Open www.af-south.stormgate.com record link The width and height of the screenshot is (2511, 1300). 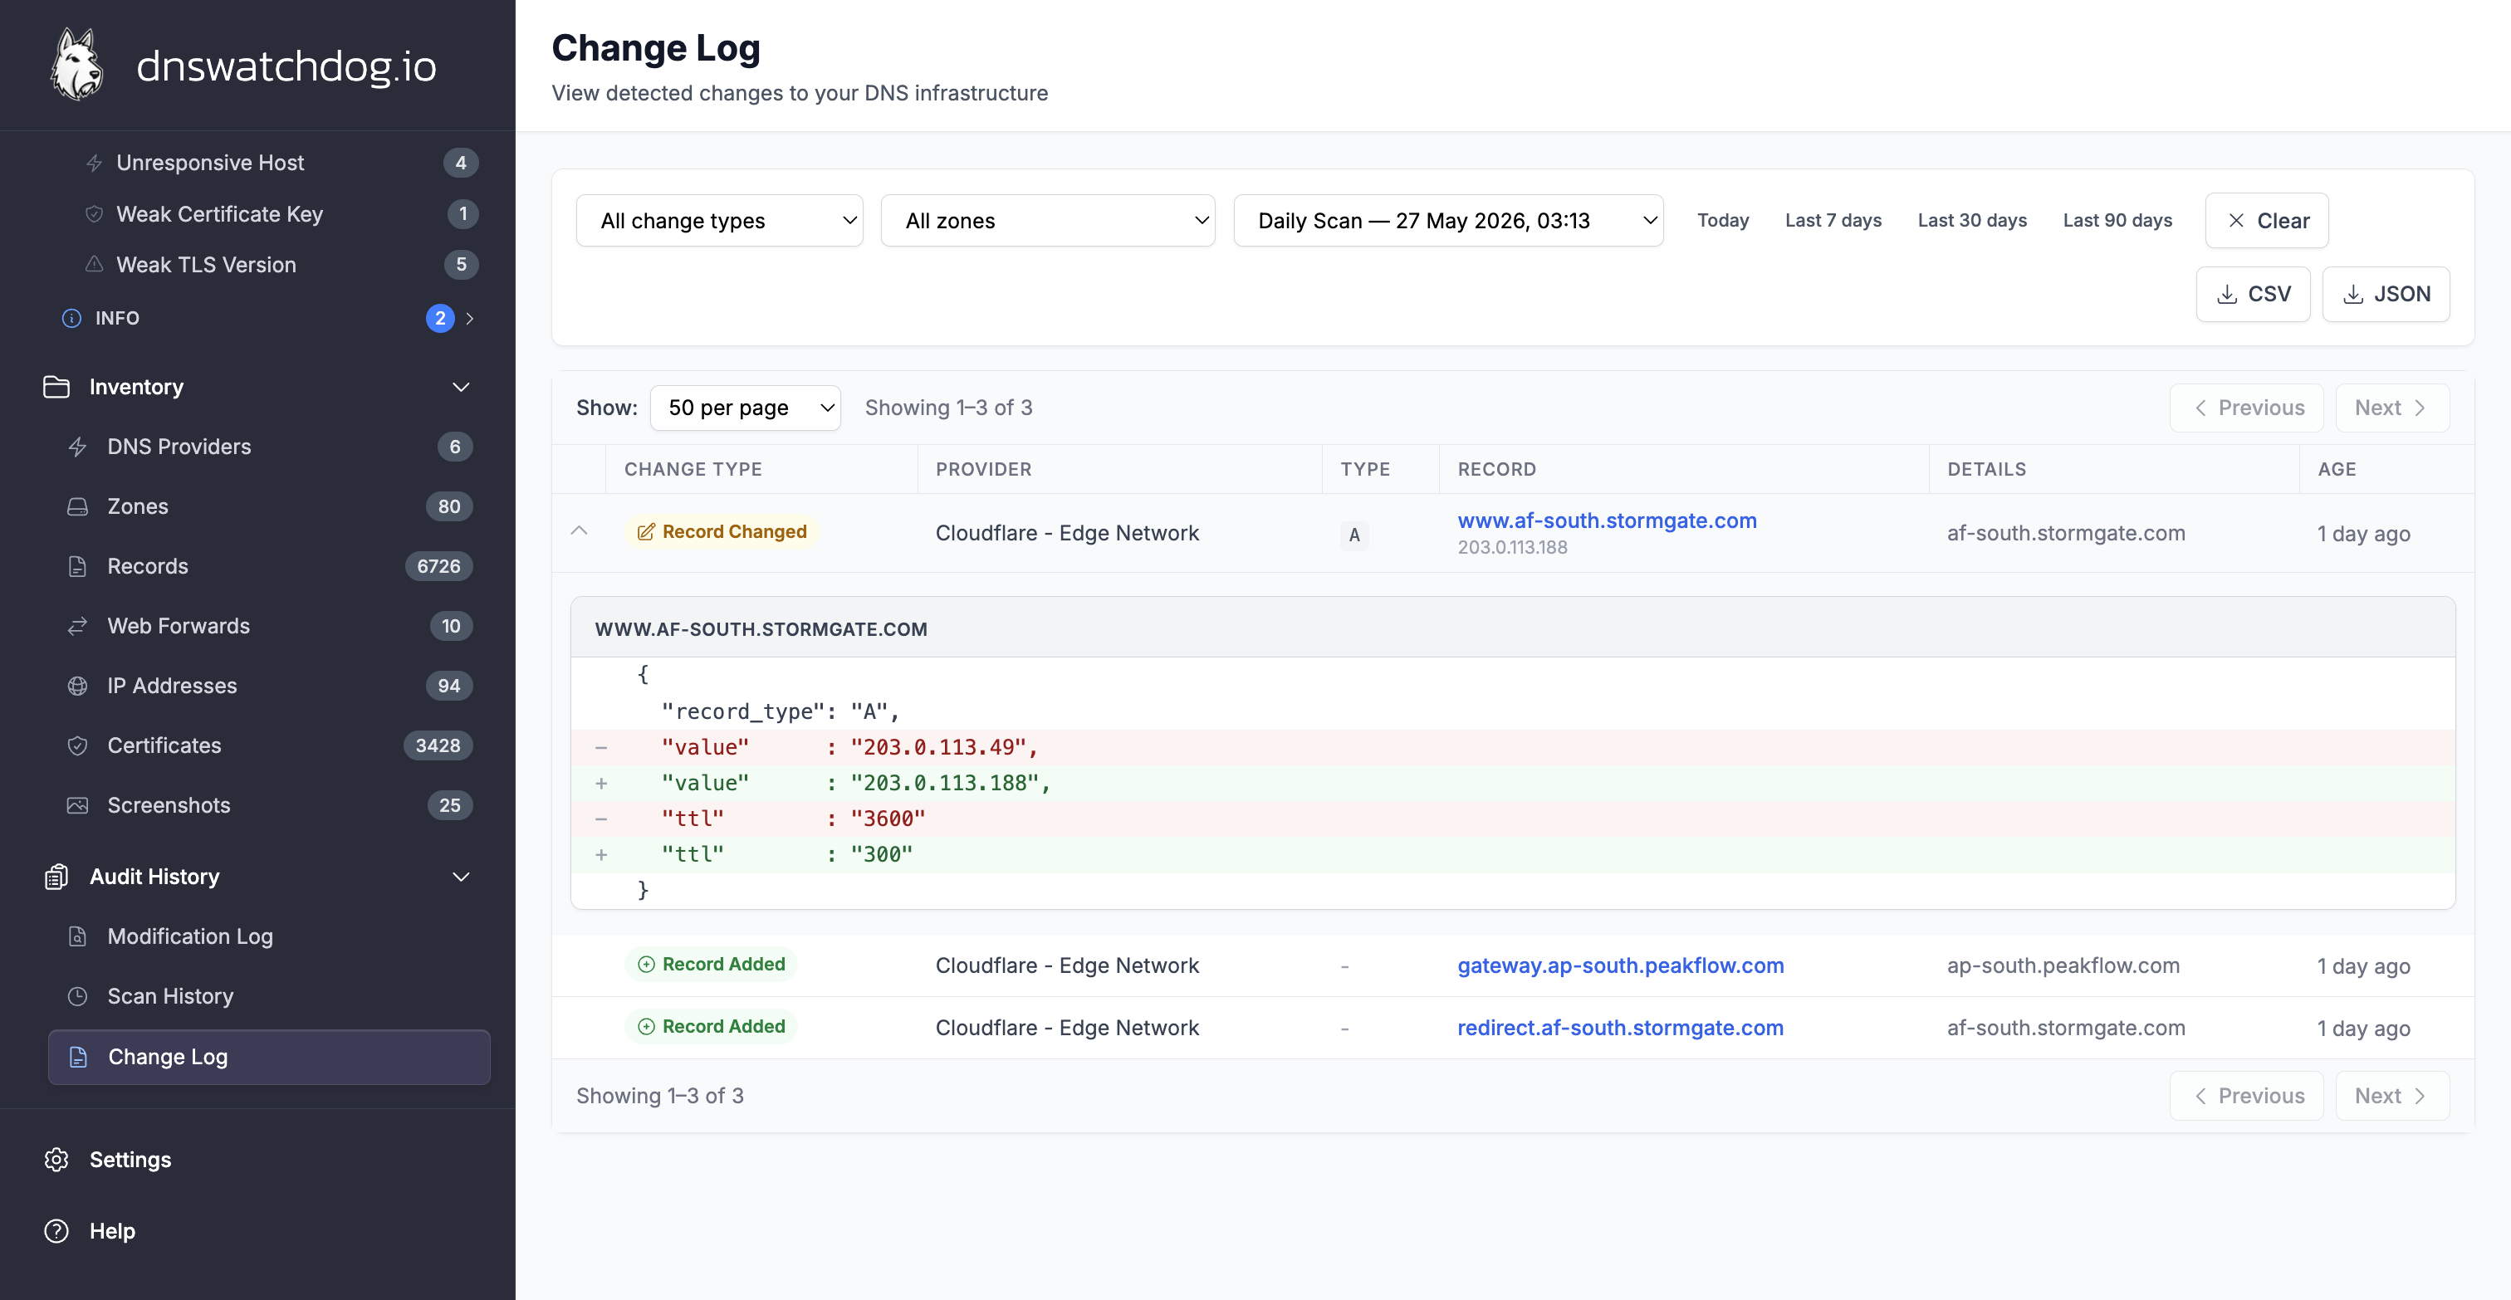(1607, 520)
